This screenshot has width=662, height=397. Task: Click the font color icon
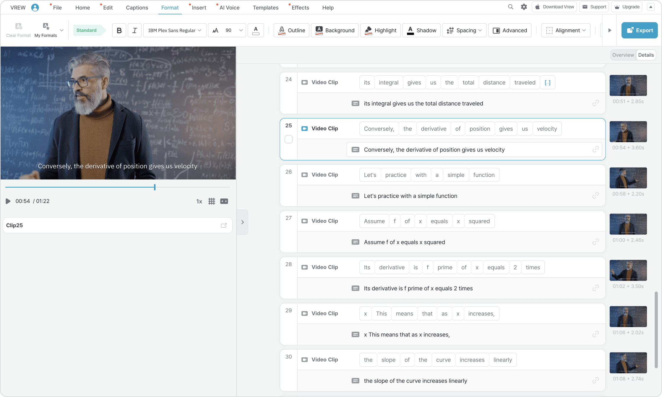coord(256,30)
